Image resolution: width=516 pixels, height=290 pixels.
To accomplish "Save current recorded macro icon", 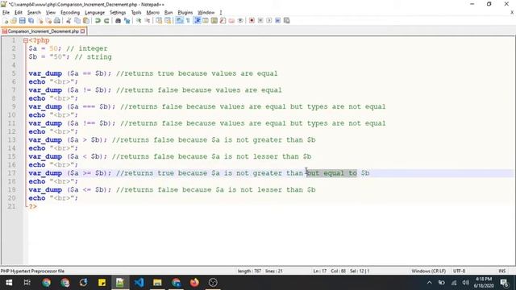I will click(x=287, y=21).
